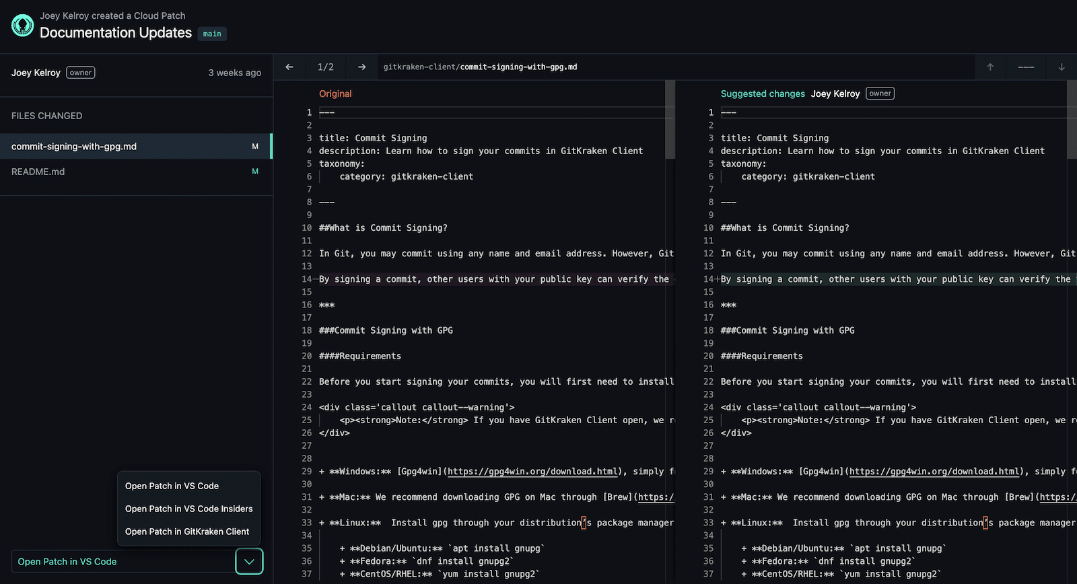Click the Original pane vertical scrollbar
The image size is (1077, 584).
(670, 120)
